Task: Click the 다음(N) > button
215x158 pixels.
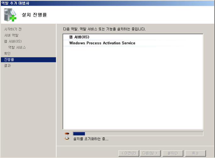Action: pos(150,153)
